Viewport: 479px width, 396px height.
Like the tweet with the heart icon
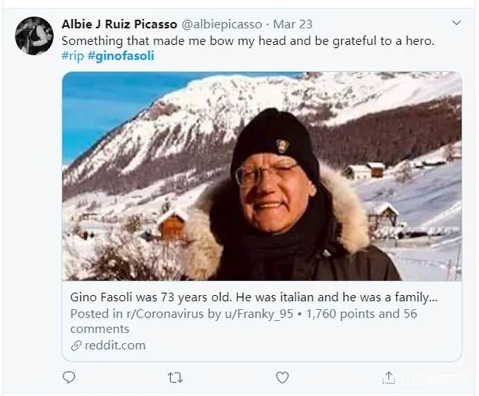point(282,377)
